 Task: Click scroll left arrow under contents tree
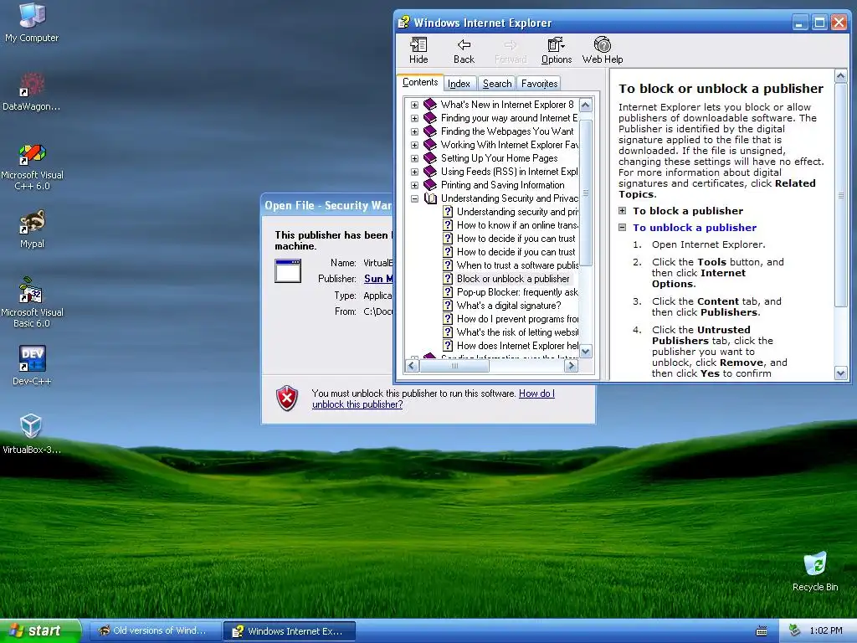click(x=412, y=366)
